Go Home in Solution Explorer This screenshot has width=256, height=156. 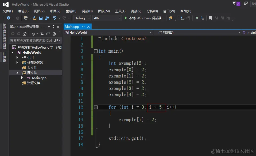(x=25, y=34)
